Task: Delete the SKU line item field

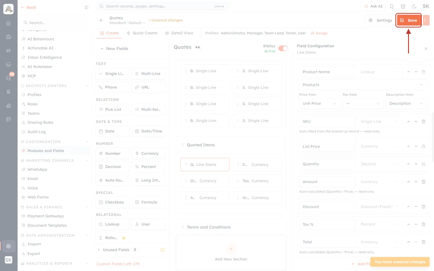Action: click(423, 121)
